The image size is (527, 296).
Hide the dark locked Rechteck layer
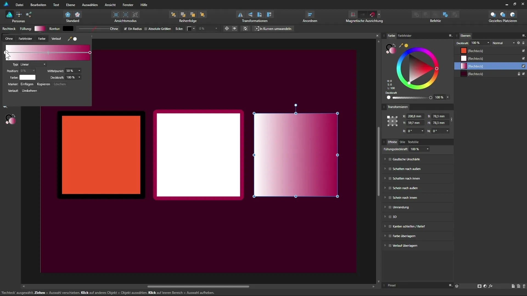[x=523, y=74]
